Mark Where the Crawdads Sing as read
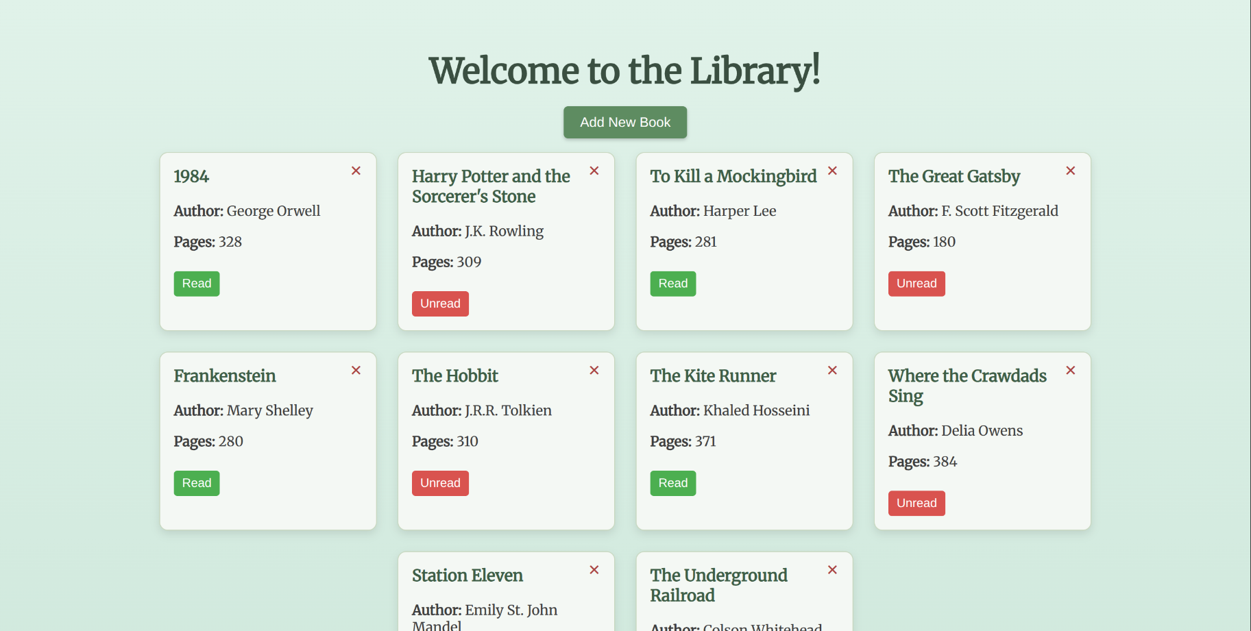The image size is (1251, 631). point(916,504)
